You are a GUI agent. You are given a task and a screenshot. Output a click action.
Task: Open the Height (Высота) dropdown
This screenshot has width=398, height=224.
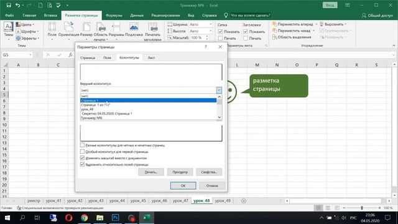click(210, 31)
